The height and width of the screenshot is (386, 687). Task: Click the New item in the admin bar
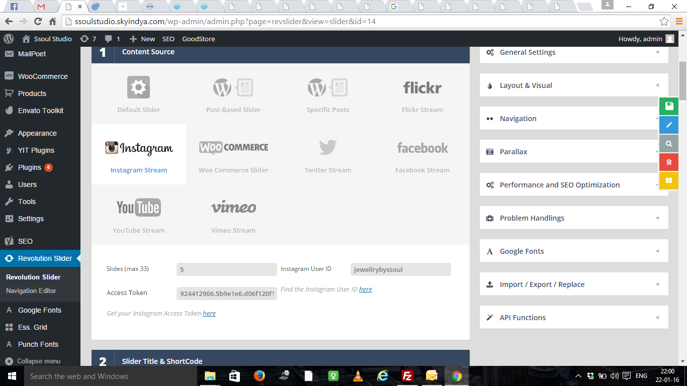pyautogui.click(x=142, y=39)
